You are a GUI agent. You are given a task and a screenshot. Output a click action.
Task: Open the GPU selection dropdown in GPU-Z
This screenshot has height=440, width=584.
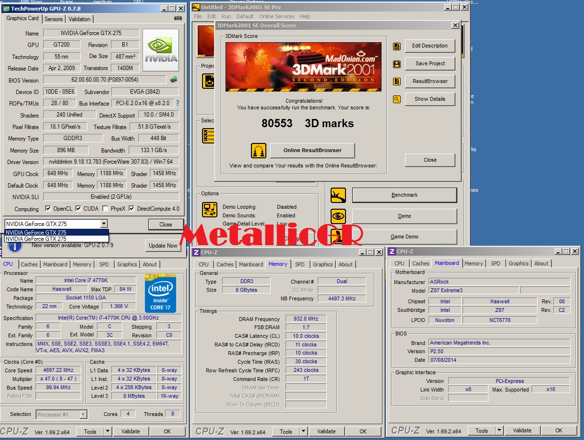[x=104, y=224]
